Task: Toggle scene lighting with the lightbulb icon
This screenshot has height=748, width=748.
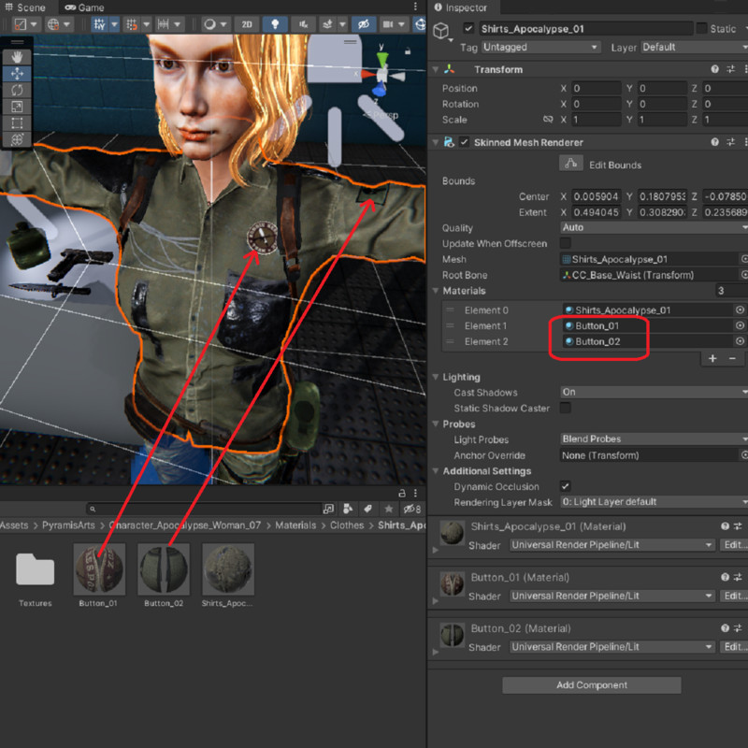Action: [x=275, y=24]
